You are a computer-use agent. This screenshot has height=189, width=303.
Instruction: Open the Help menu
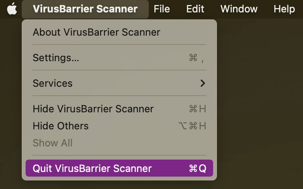pyautogui.click(x=284, y=9)
